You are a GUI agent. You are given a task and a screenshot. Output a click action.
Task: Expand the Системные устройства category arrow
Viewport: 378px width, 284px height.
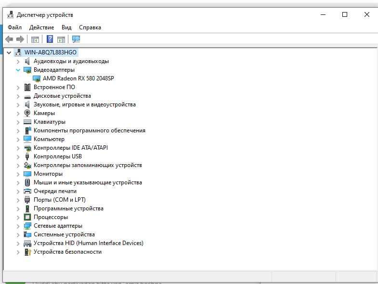coord(18,235)
